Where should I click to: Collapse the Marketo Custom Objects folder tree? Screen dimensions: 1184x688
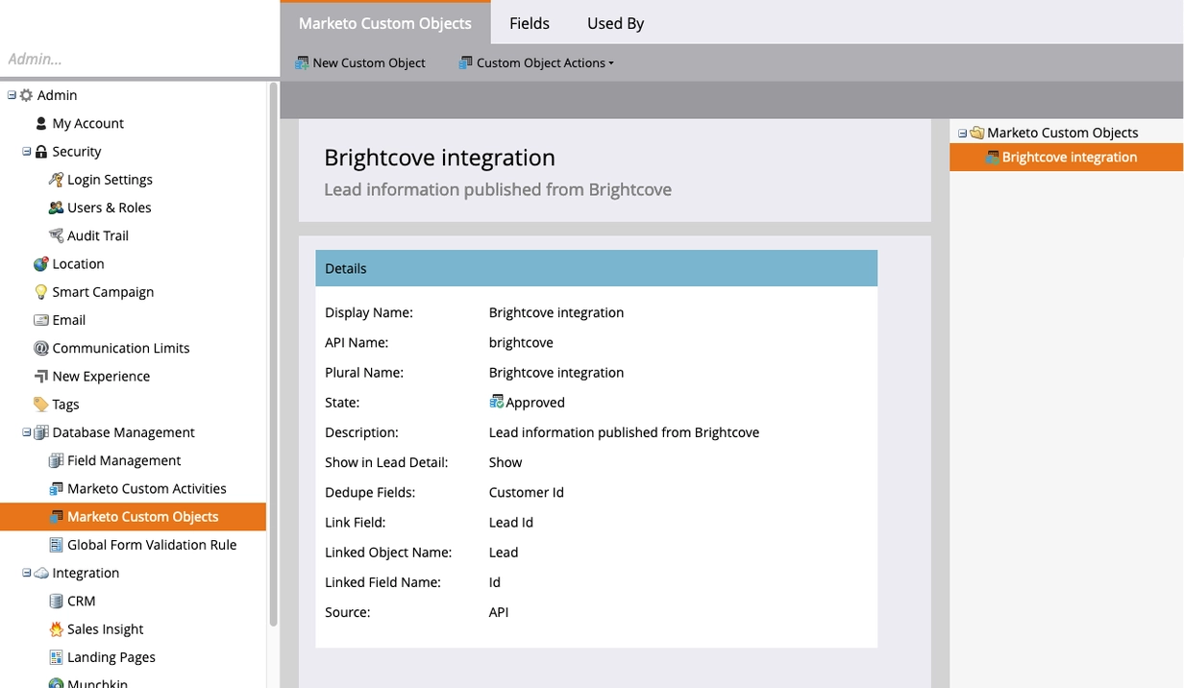pos(963,133)
